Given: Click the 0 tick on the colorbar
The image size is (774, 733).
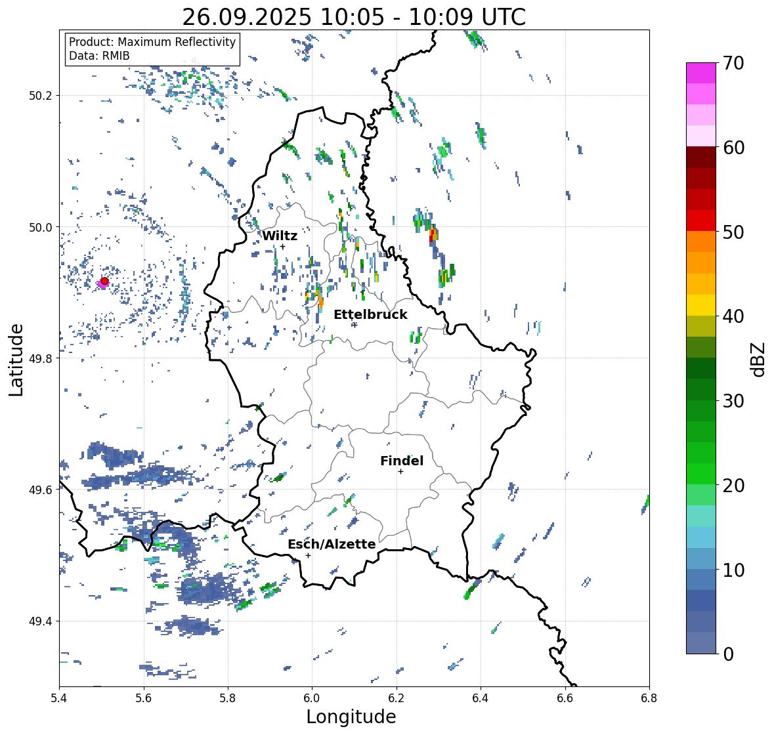Looking at the screenshot, I should coord(728,654).
